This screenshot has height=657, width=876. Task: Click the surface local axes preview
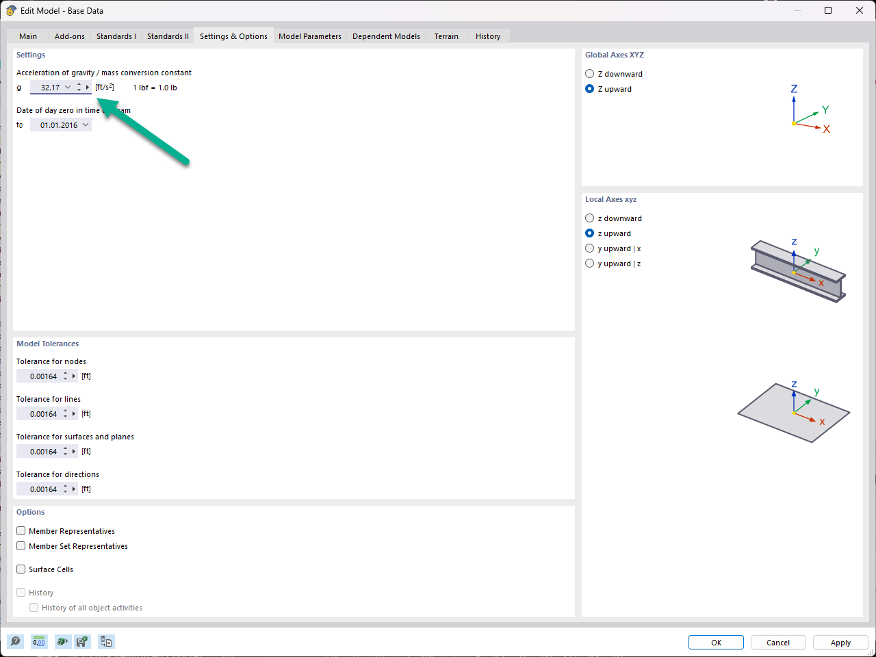794,411
